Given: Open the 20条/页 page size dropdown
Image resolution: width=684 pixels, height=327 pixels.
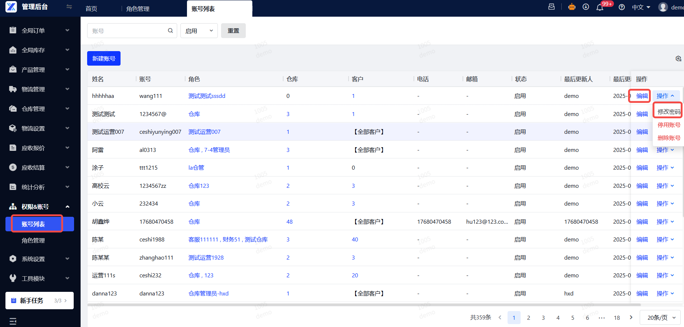Looking at the screenshot, I should click(660, 318).
